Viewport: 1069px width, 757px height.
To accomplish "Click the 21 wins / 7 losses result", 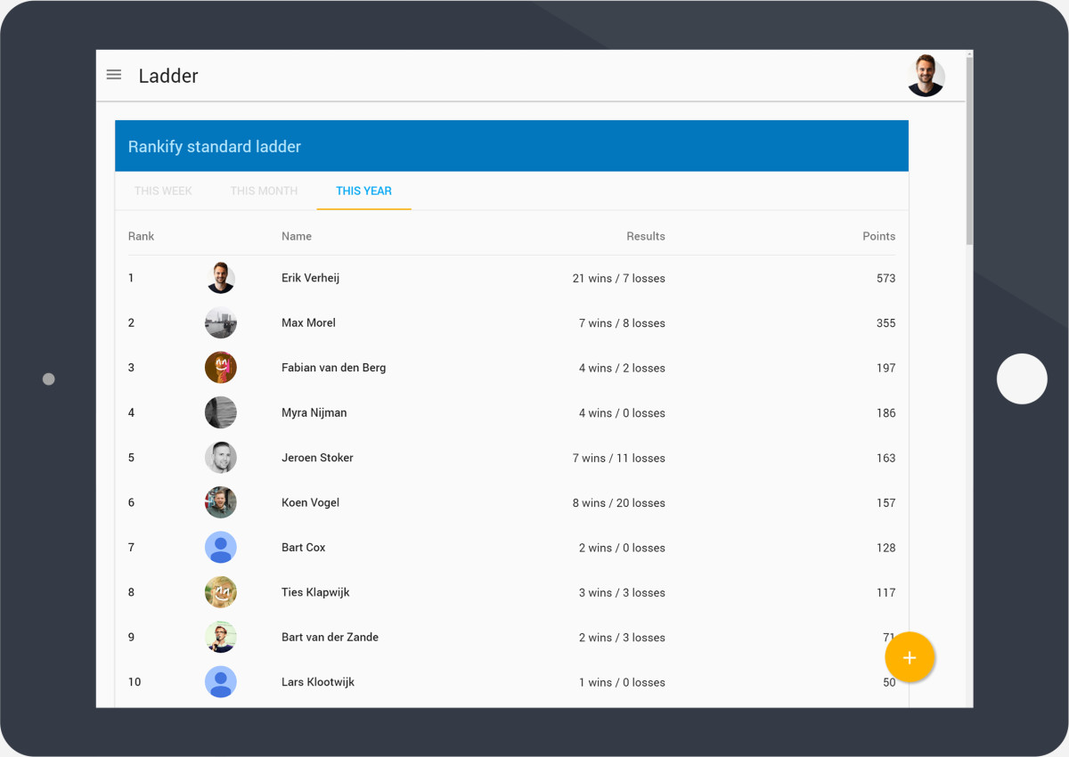I will [619, 279].
